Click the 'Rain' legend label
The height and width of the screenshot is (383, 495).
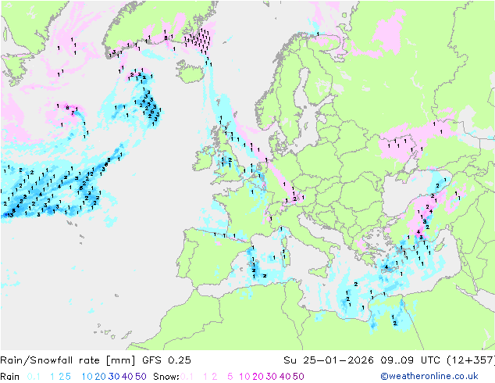point(10,377)
